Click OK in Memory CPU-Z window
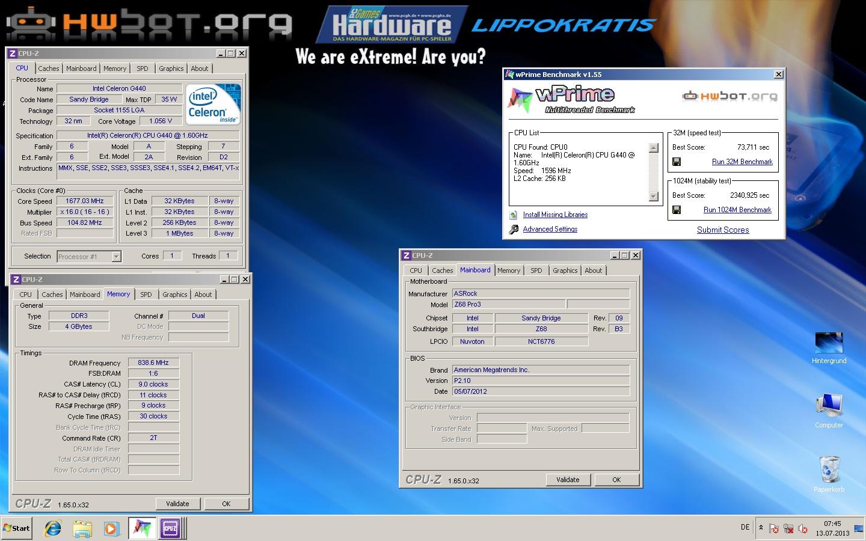 coord(226,504)
